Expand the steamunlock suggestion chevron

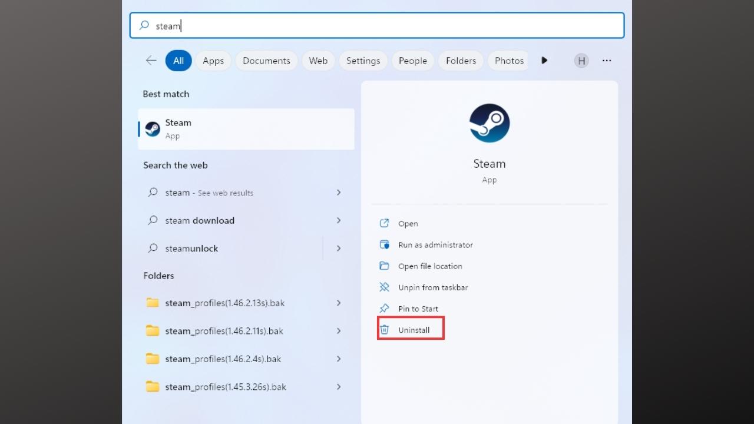click(339, 249)
